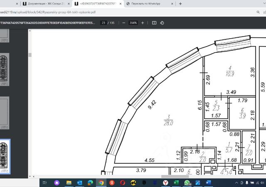
Task: Click the horizontal scrollbar thumb under the page
Action: [175, 177]
